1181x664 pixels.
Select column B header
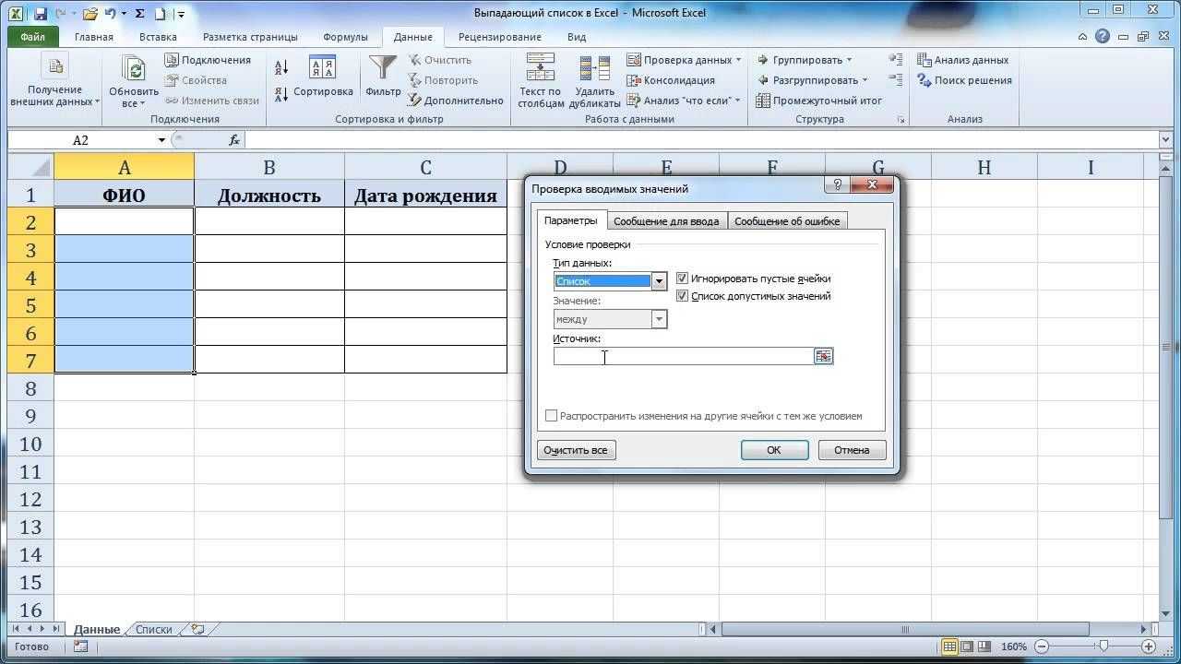[x=269, y=167]
